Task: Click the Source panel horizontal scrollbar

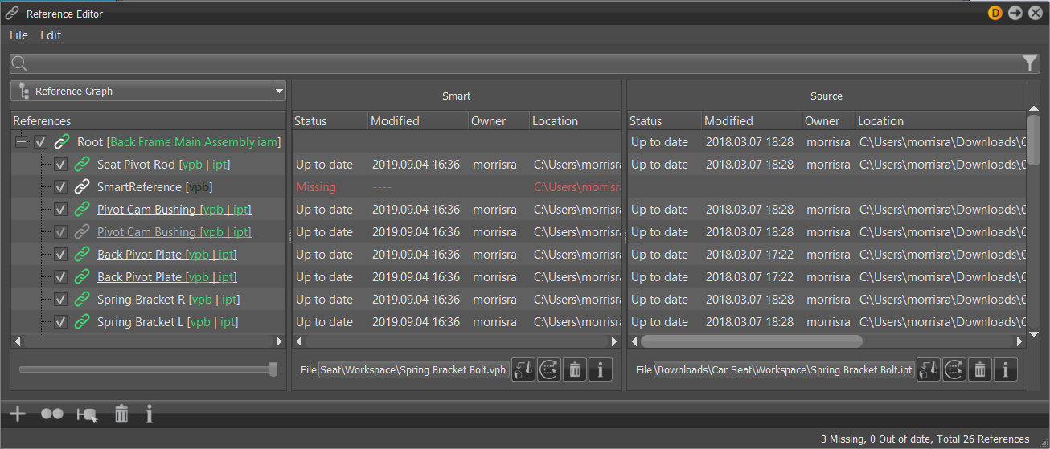Action: point(751,341)
